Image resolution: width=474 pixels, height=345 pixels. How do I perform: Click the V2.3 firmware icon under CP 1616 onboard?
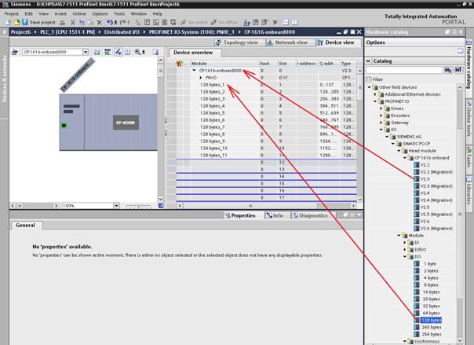[x=415, y=178]
